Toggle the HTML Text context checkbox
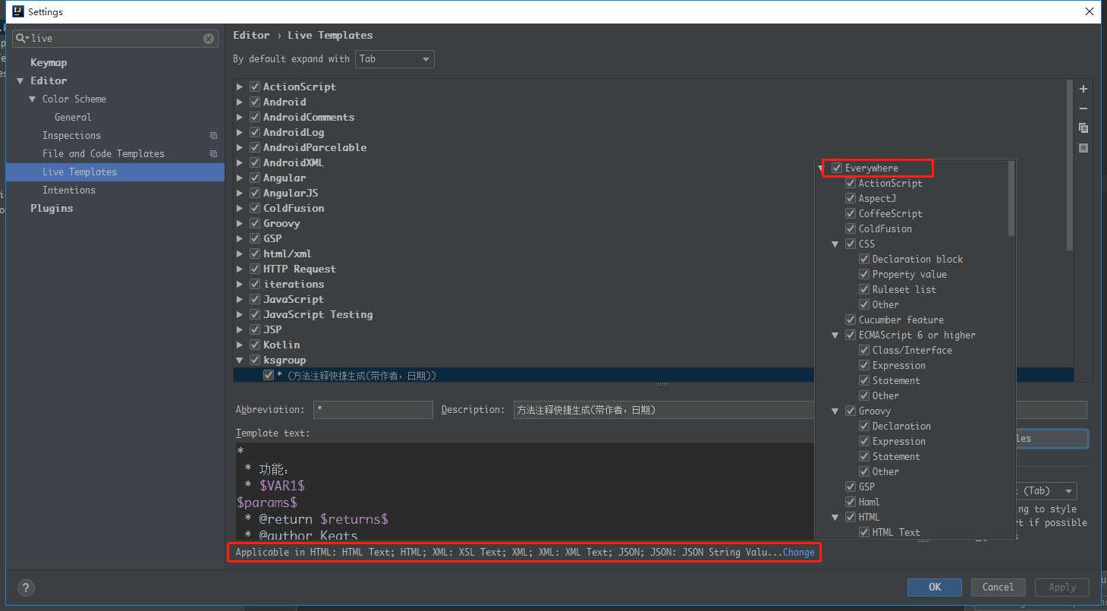The height and width of the screenshot is (611, 1107). coord(864,532)
